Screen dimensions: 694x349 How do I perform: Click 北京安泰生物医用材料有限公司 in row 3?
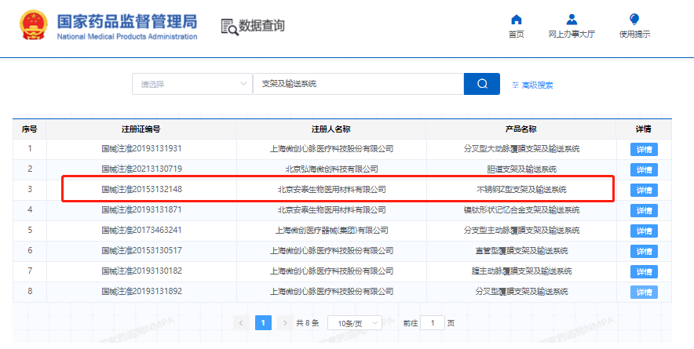[331, 189]
